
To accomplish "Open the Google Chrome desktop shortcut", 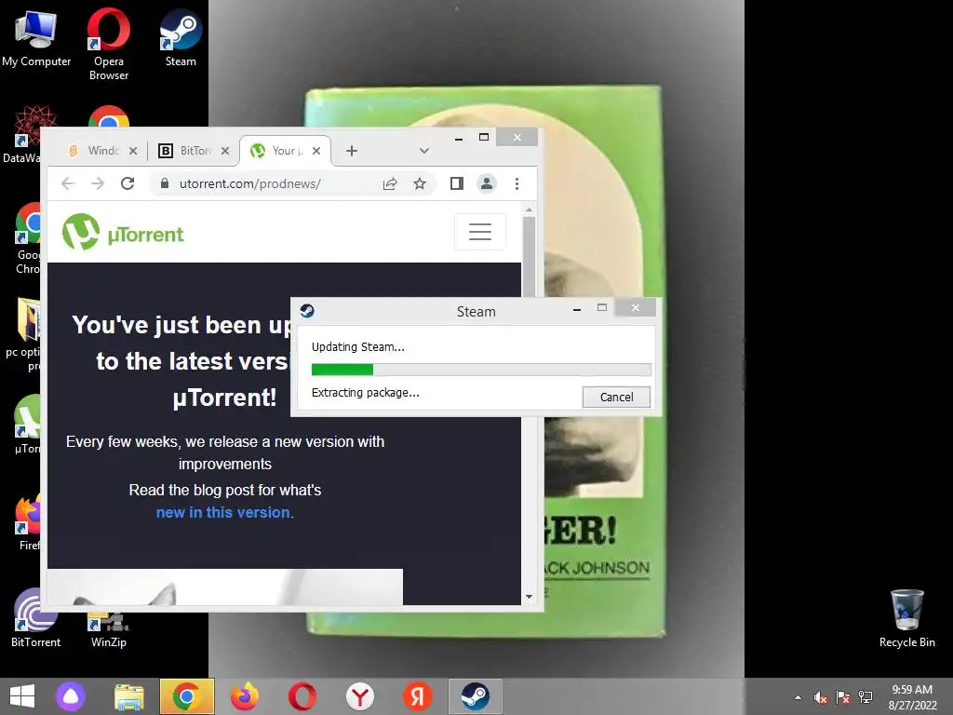I will click(28, 239).
